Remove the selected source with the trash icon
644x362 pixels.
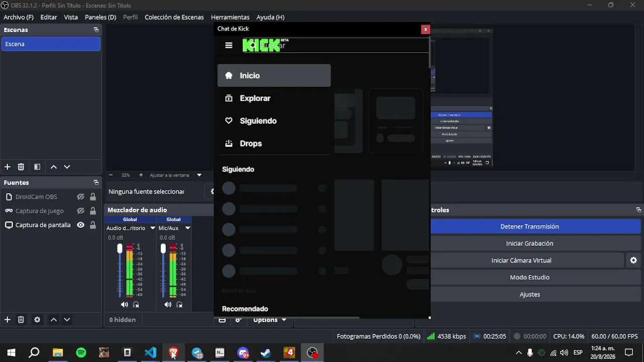21,320
